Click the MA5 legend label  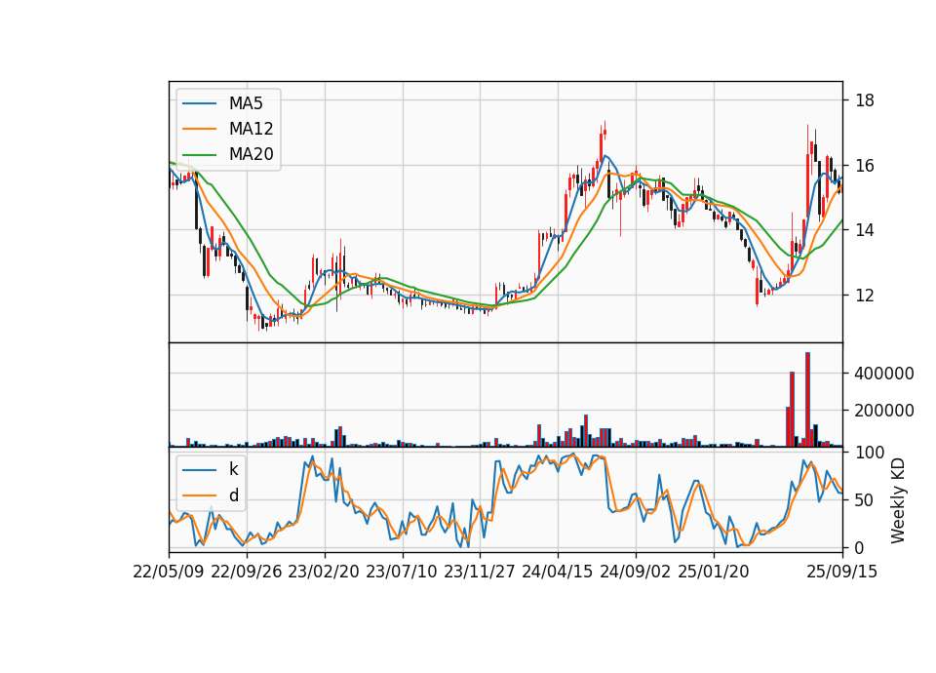click(246, 103)
